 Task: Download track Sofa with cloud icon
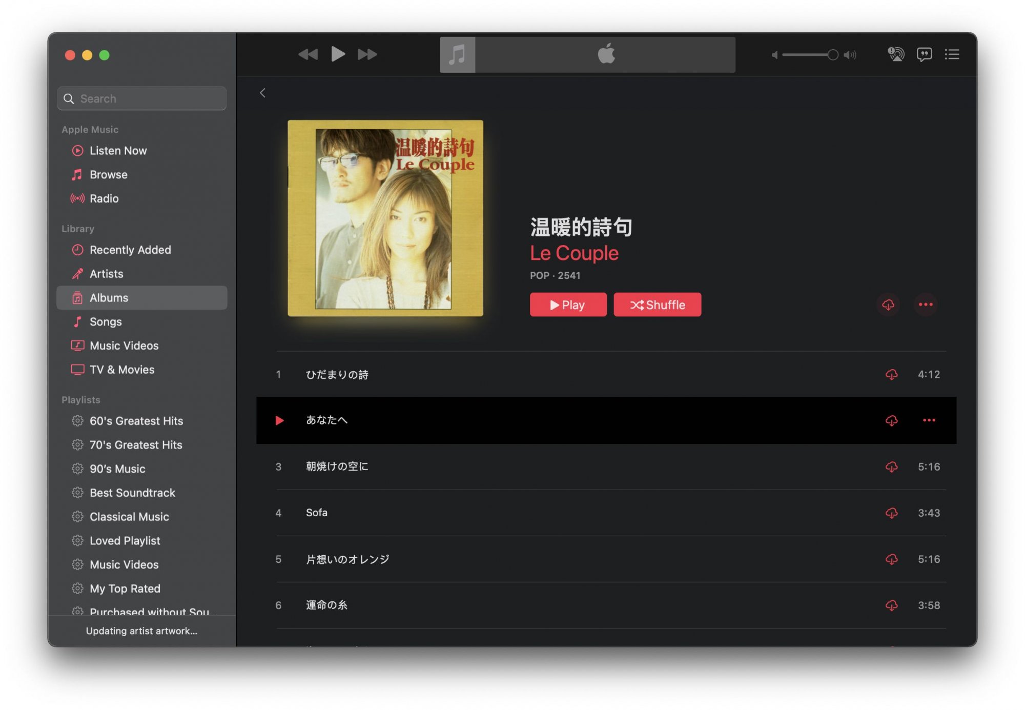coord(891,513)
